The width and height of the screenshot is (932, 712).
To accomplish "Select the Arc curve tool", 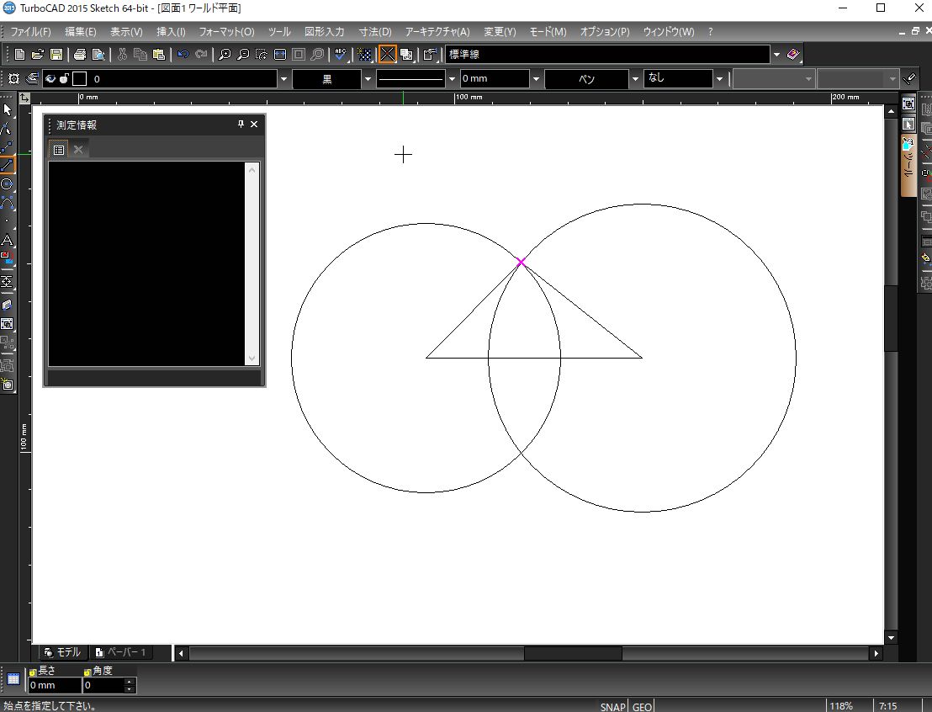I will [x=7, y=202].
